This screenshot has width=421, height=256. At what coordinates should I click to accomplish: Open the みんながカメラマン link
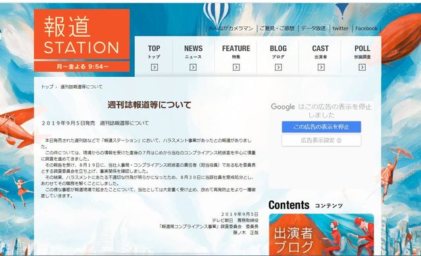[x=231, y=28]
